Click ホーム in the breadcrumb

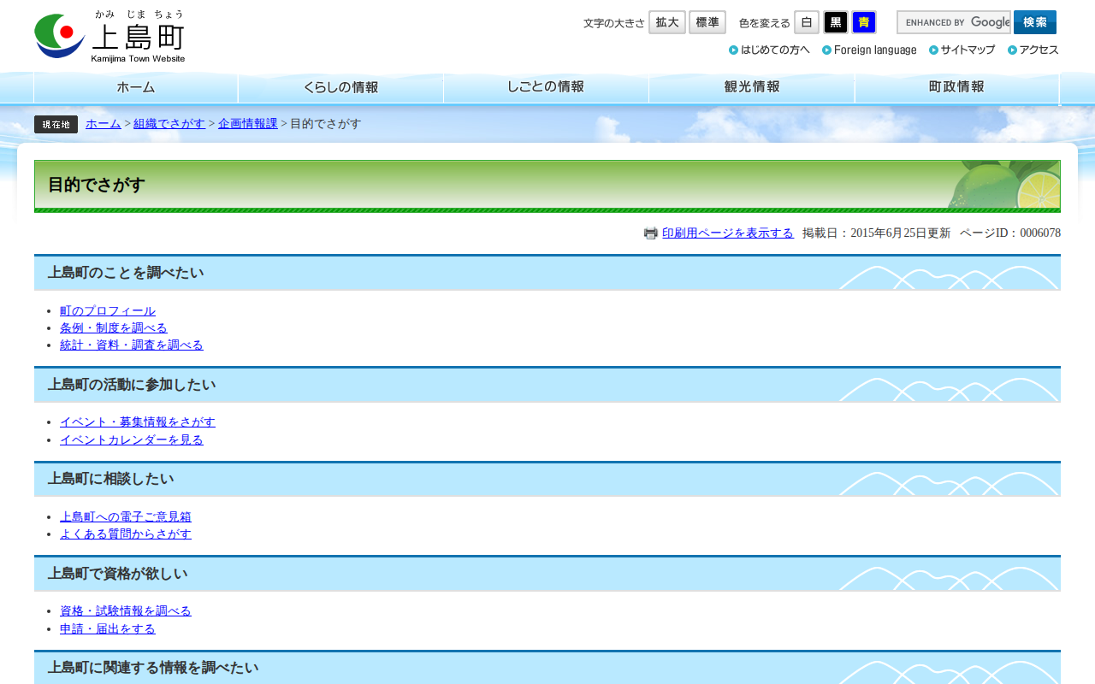(x=104, y=124)
